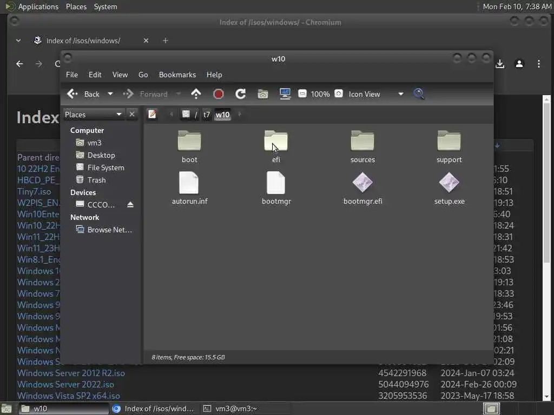Click the red Stop loading icon

(x=219, y=94)
